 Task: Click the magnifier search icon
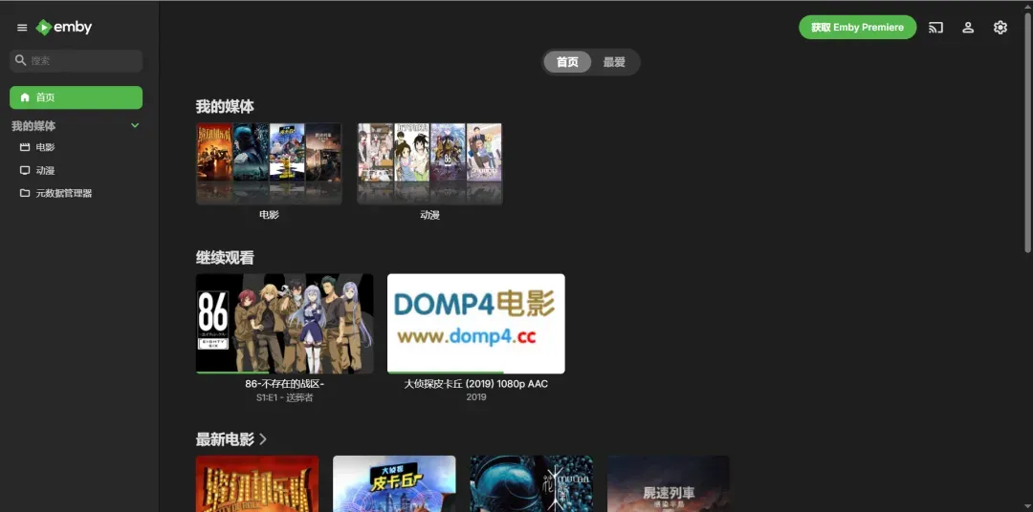click(x=20, y=60)
